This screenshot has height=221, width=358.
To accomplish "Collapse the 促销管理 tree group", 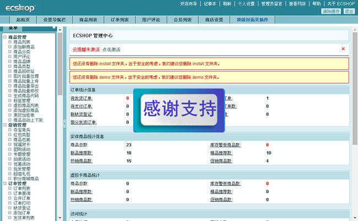I will [5, 125].
